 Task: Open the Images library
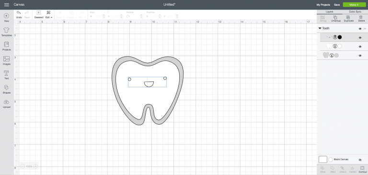[7, 60]
